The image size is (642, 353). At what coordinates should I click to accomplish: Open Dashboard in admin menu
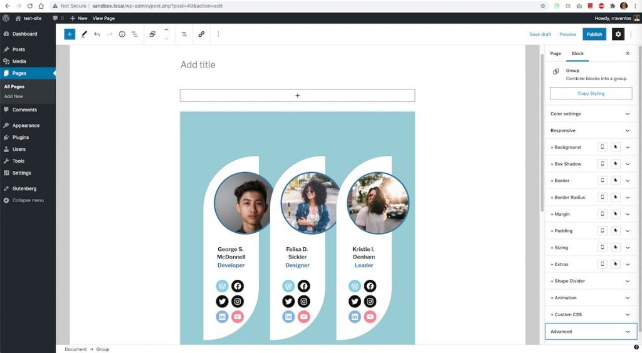(x=24, y=34)
